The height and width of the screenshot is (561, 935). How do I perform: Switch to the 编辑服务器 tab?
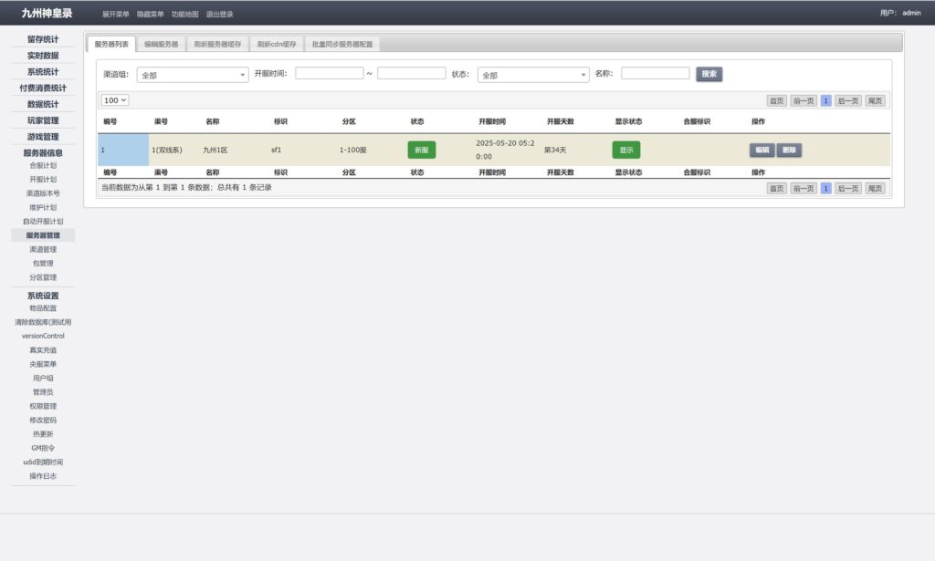coord(162,44)
